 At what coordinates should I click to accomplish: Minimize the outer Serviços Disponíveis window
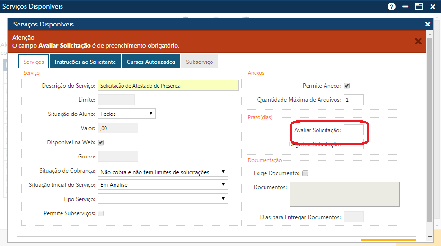tap(405, 7)
